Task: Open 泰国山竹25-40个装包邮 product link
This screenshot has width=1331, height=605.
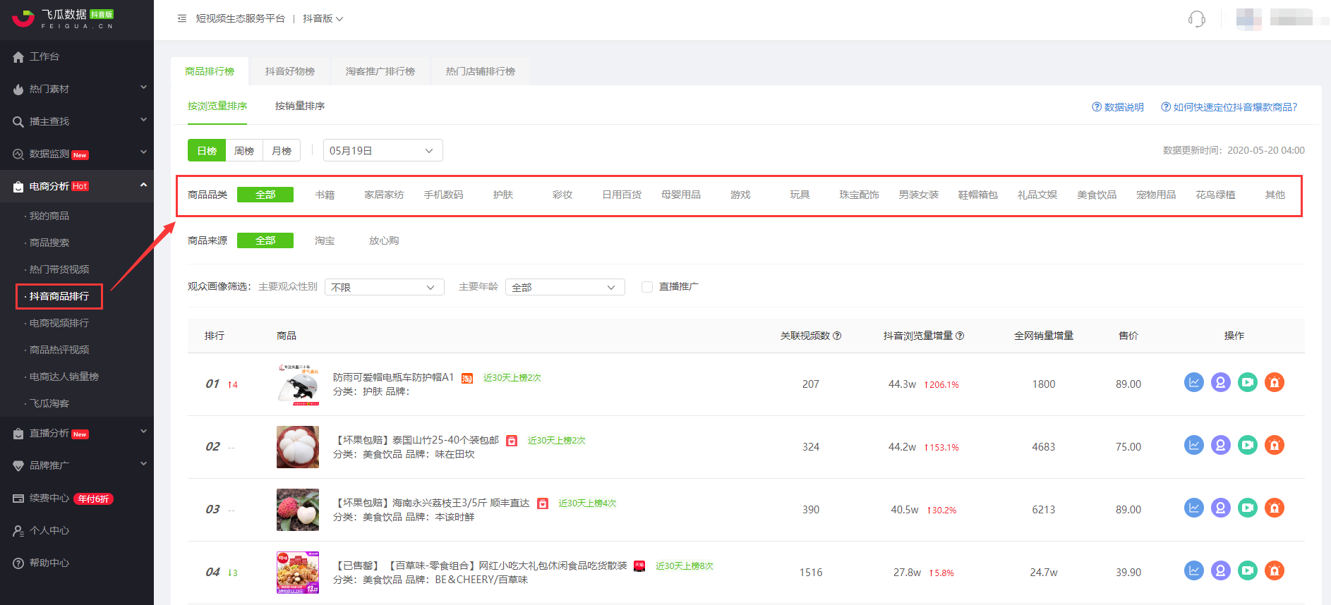Action: coord(416,440)
